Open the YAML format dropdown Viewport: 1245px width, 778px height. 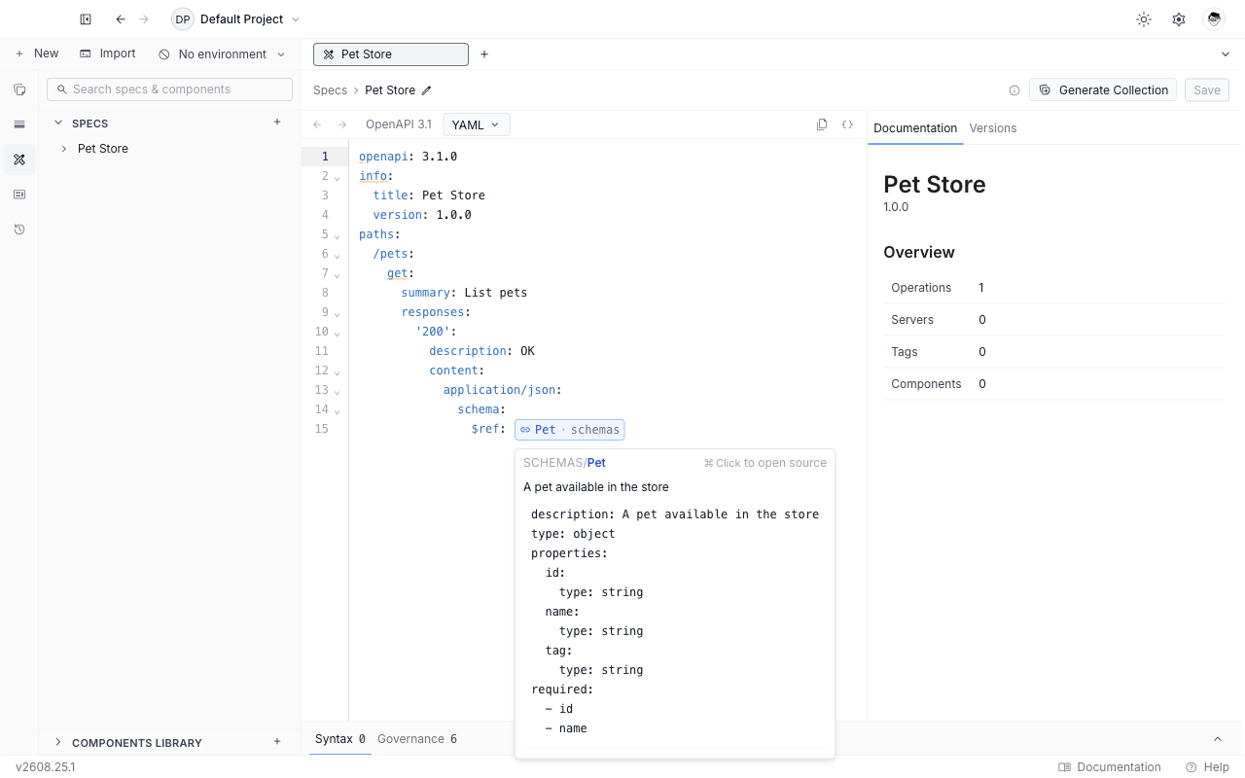(x=477, y=124)
